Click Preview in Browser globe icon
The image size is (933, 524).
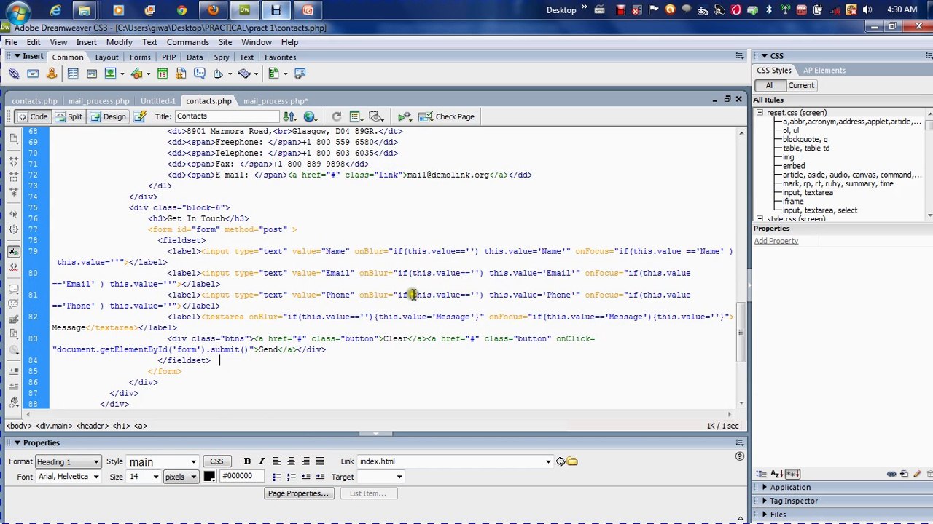coord(310,116)
